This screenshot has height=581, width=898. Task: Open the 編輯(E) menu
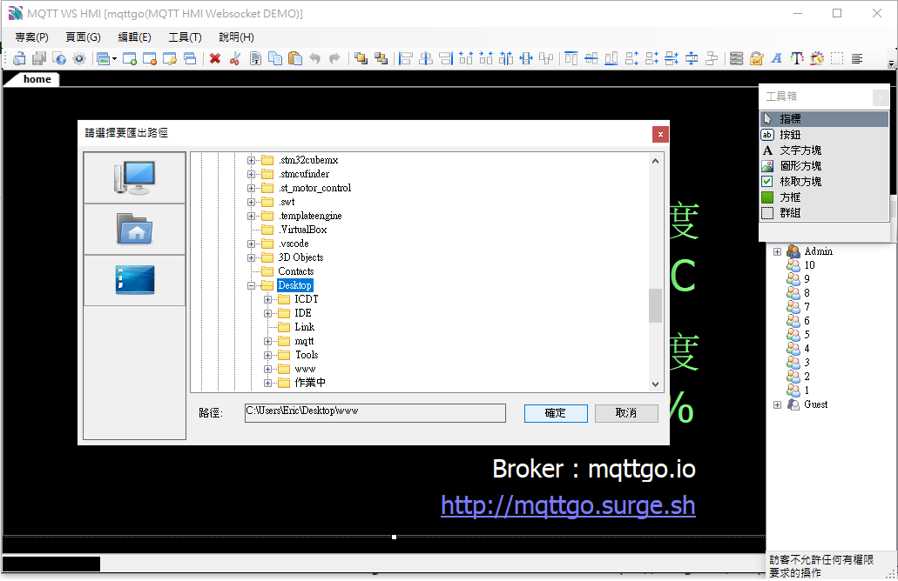135,37
